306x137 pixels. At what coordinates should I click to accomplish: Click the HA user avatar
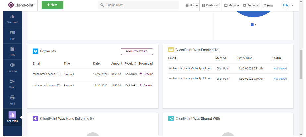tap(285, 5)
